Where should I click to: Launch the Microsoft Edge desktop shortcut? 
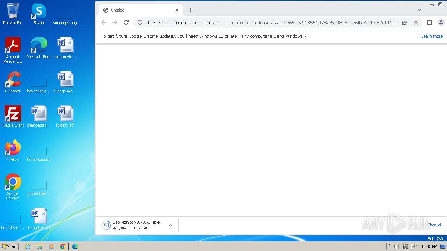39,48
